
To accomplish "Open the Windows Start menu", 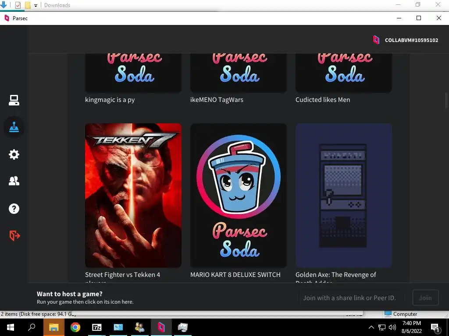I will tap(11, 327).
